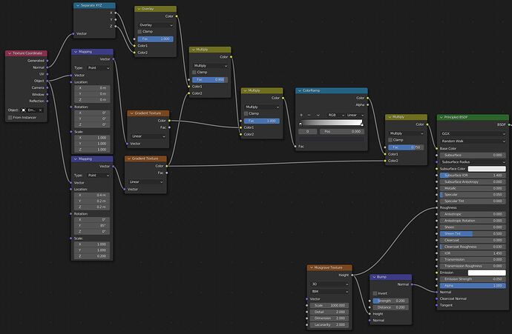Viewport: 512px width, 334px height.
Task: Toggle Clamp on the Overlay node
Action: (140, 32)
